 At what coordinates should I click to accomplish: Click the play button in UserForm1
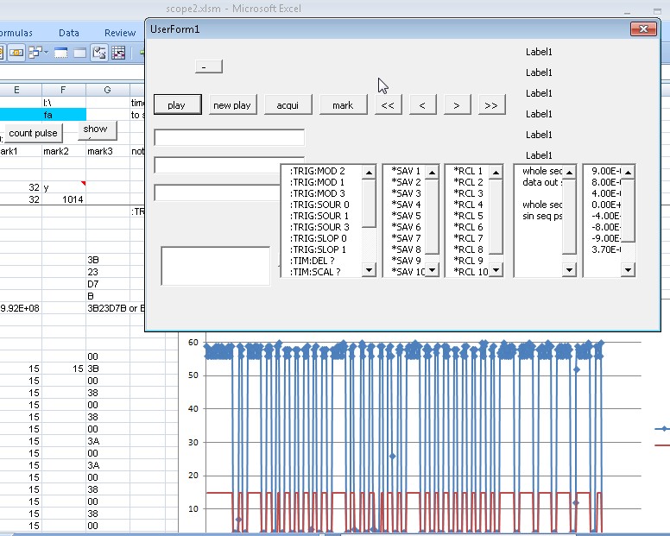click(177, 104)
